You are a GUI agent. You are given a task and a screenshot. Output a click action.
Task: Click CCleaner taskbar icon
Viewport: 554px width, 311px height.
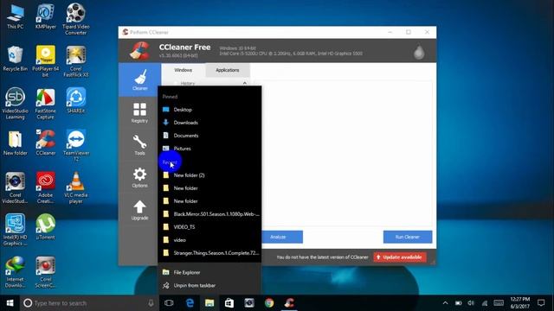(x=289, y=303)
